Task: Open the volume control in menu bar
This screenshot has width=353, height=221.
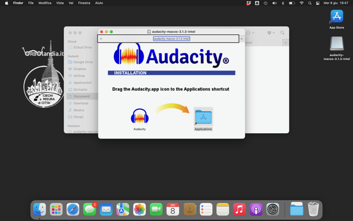Action: [274, 3]
